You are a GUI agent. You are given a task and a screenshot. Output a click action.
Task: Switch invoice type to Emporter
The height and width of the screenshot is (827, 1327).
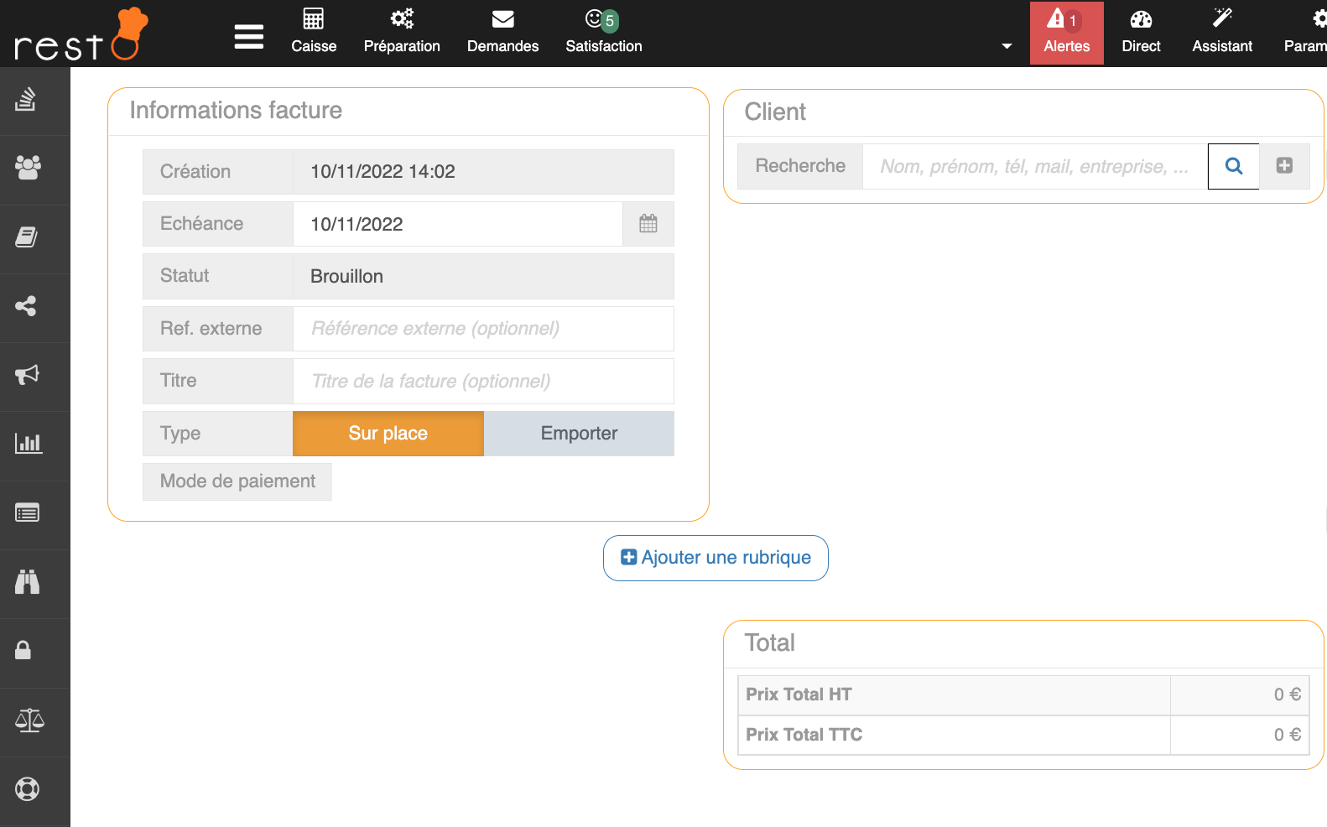click(x=579, y=434)
